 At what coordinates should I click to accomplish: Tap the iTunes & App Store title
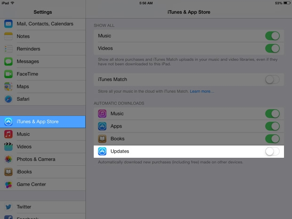coord(189,12)
